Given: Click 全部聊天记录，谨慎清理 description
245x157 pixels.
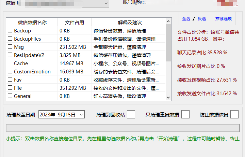Looking at the screenshot, I should click(x=120, y=47).
